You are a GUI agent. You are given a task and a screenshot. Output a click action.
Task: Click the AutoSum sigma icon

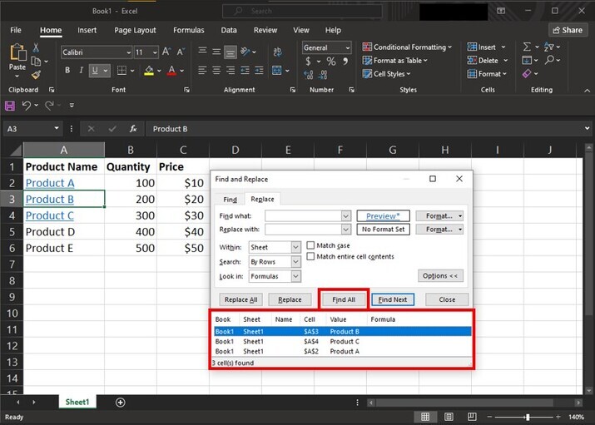tap(527, 47)
